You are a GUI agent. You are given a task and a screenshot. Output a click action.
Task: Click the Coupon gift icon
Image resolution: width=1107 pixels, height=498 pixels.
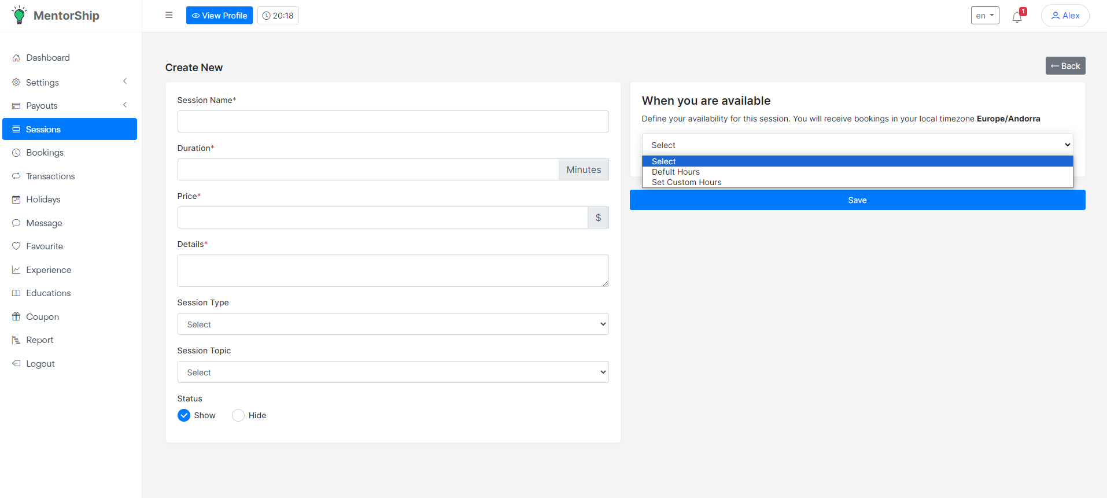click(16, 317)
